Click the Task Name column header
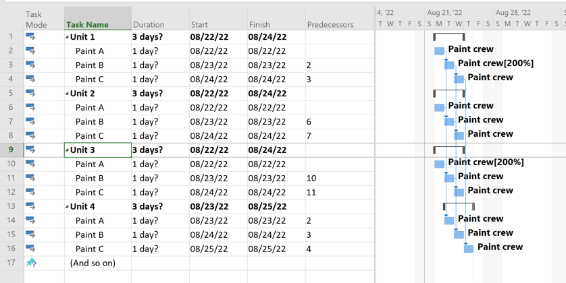Screen dimensions: 566x283 pos(87,25)
